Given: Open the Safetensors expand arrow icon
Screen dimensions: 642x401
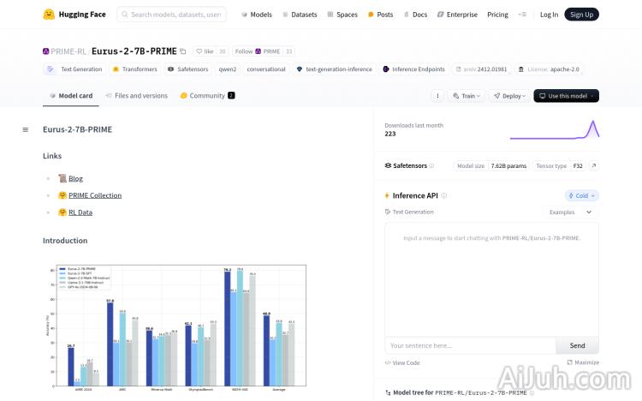Looking at the screenshot, I should 593,166.
